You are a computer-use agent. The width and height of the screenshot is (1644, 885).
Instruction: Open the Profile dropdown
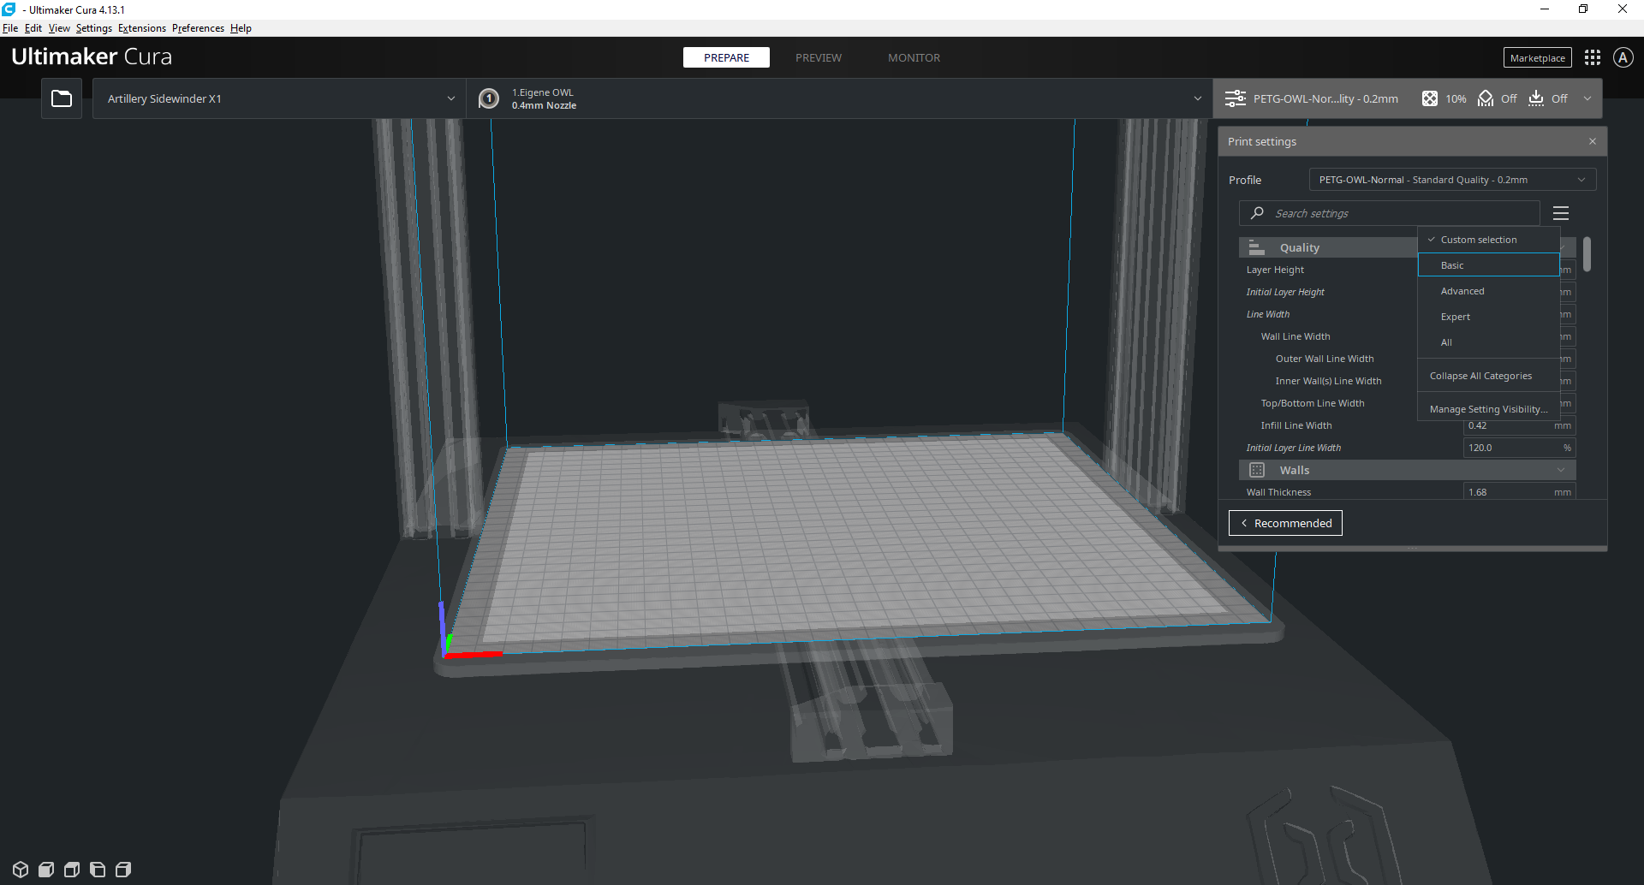(1452, 180)
